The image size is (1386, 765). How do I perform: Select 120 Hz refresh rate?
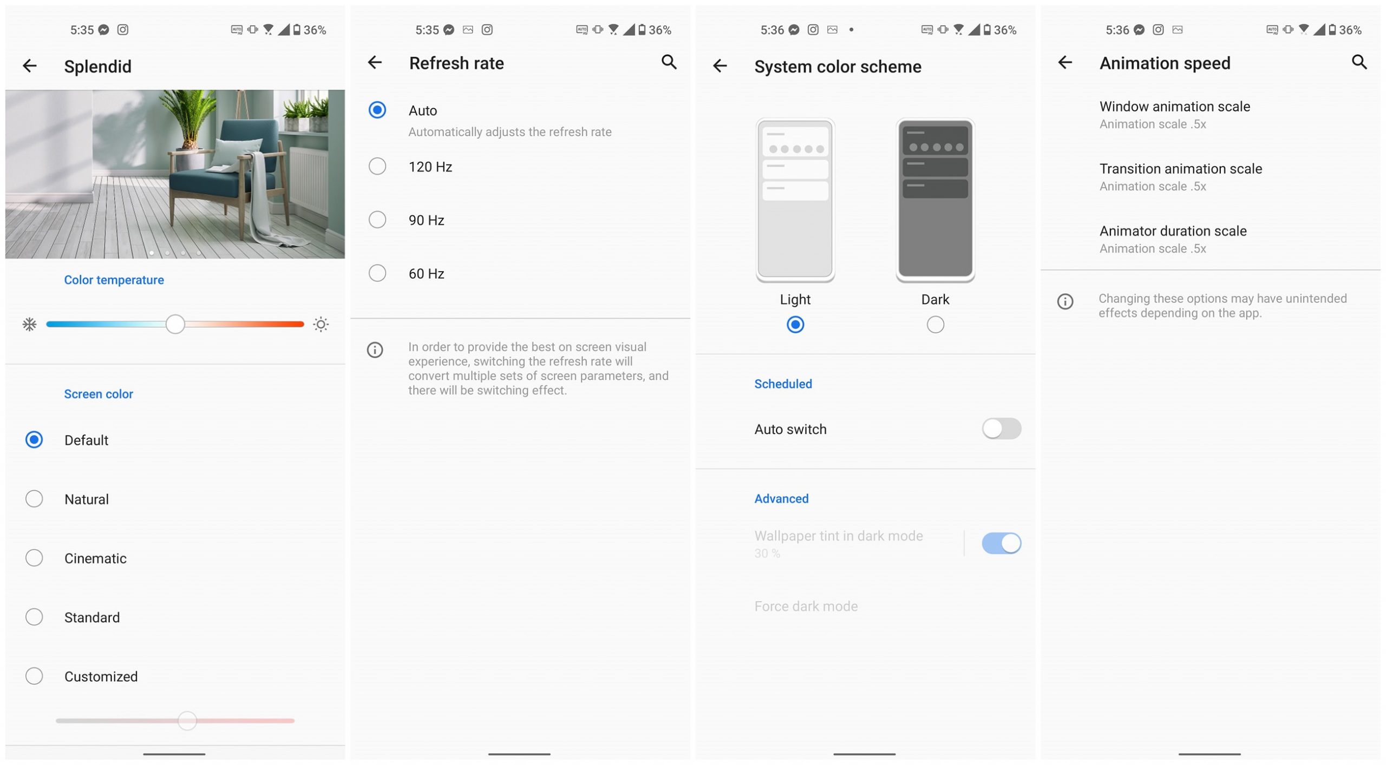point(378,165)
